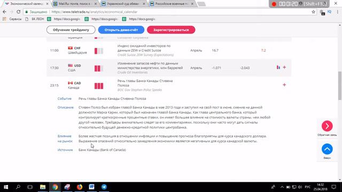
Task: Open Task View on taskbar
Action: (30, 187)
